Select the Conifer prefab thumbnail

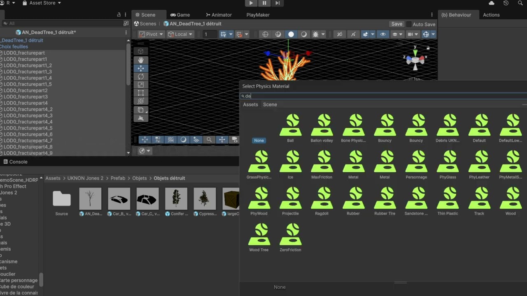tap(176, 202)
